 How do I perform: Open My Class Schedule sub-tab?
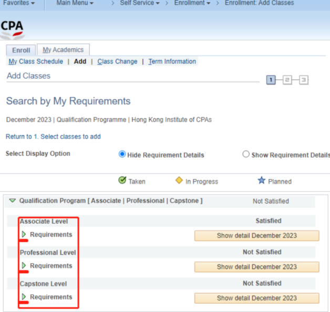click(x=36, y=62)
